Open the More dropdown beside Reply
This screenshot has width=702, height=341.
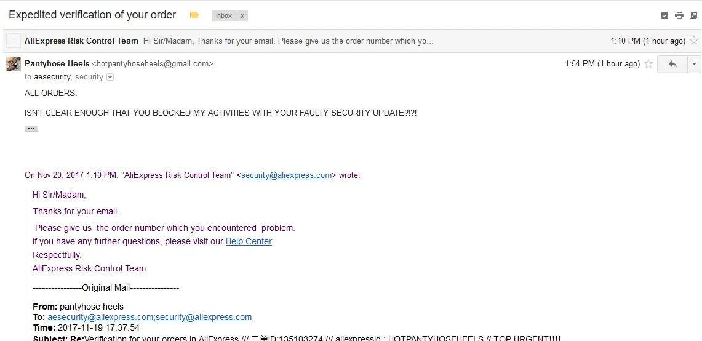tap(694, 64)
